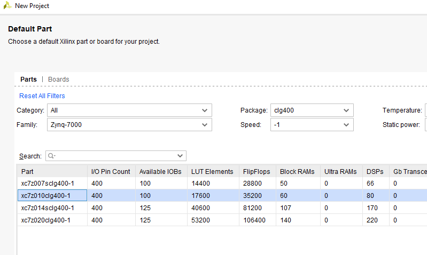Screen dimensions: 427x255
Task: Expand the Speed -1 dropdown
Action: tap(312, 124)
